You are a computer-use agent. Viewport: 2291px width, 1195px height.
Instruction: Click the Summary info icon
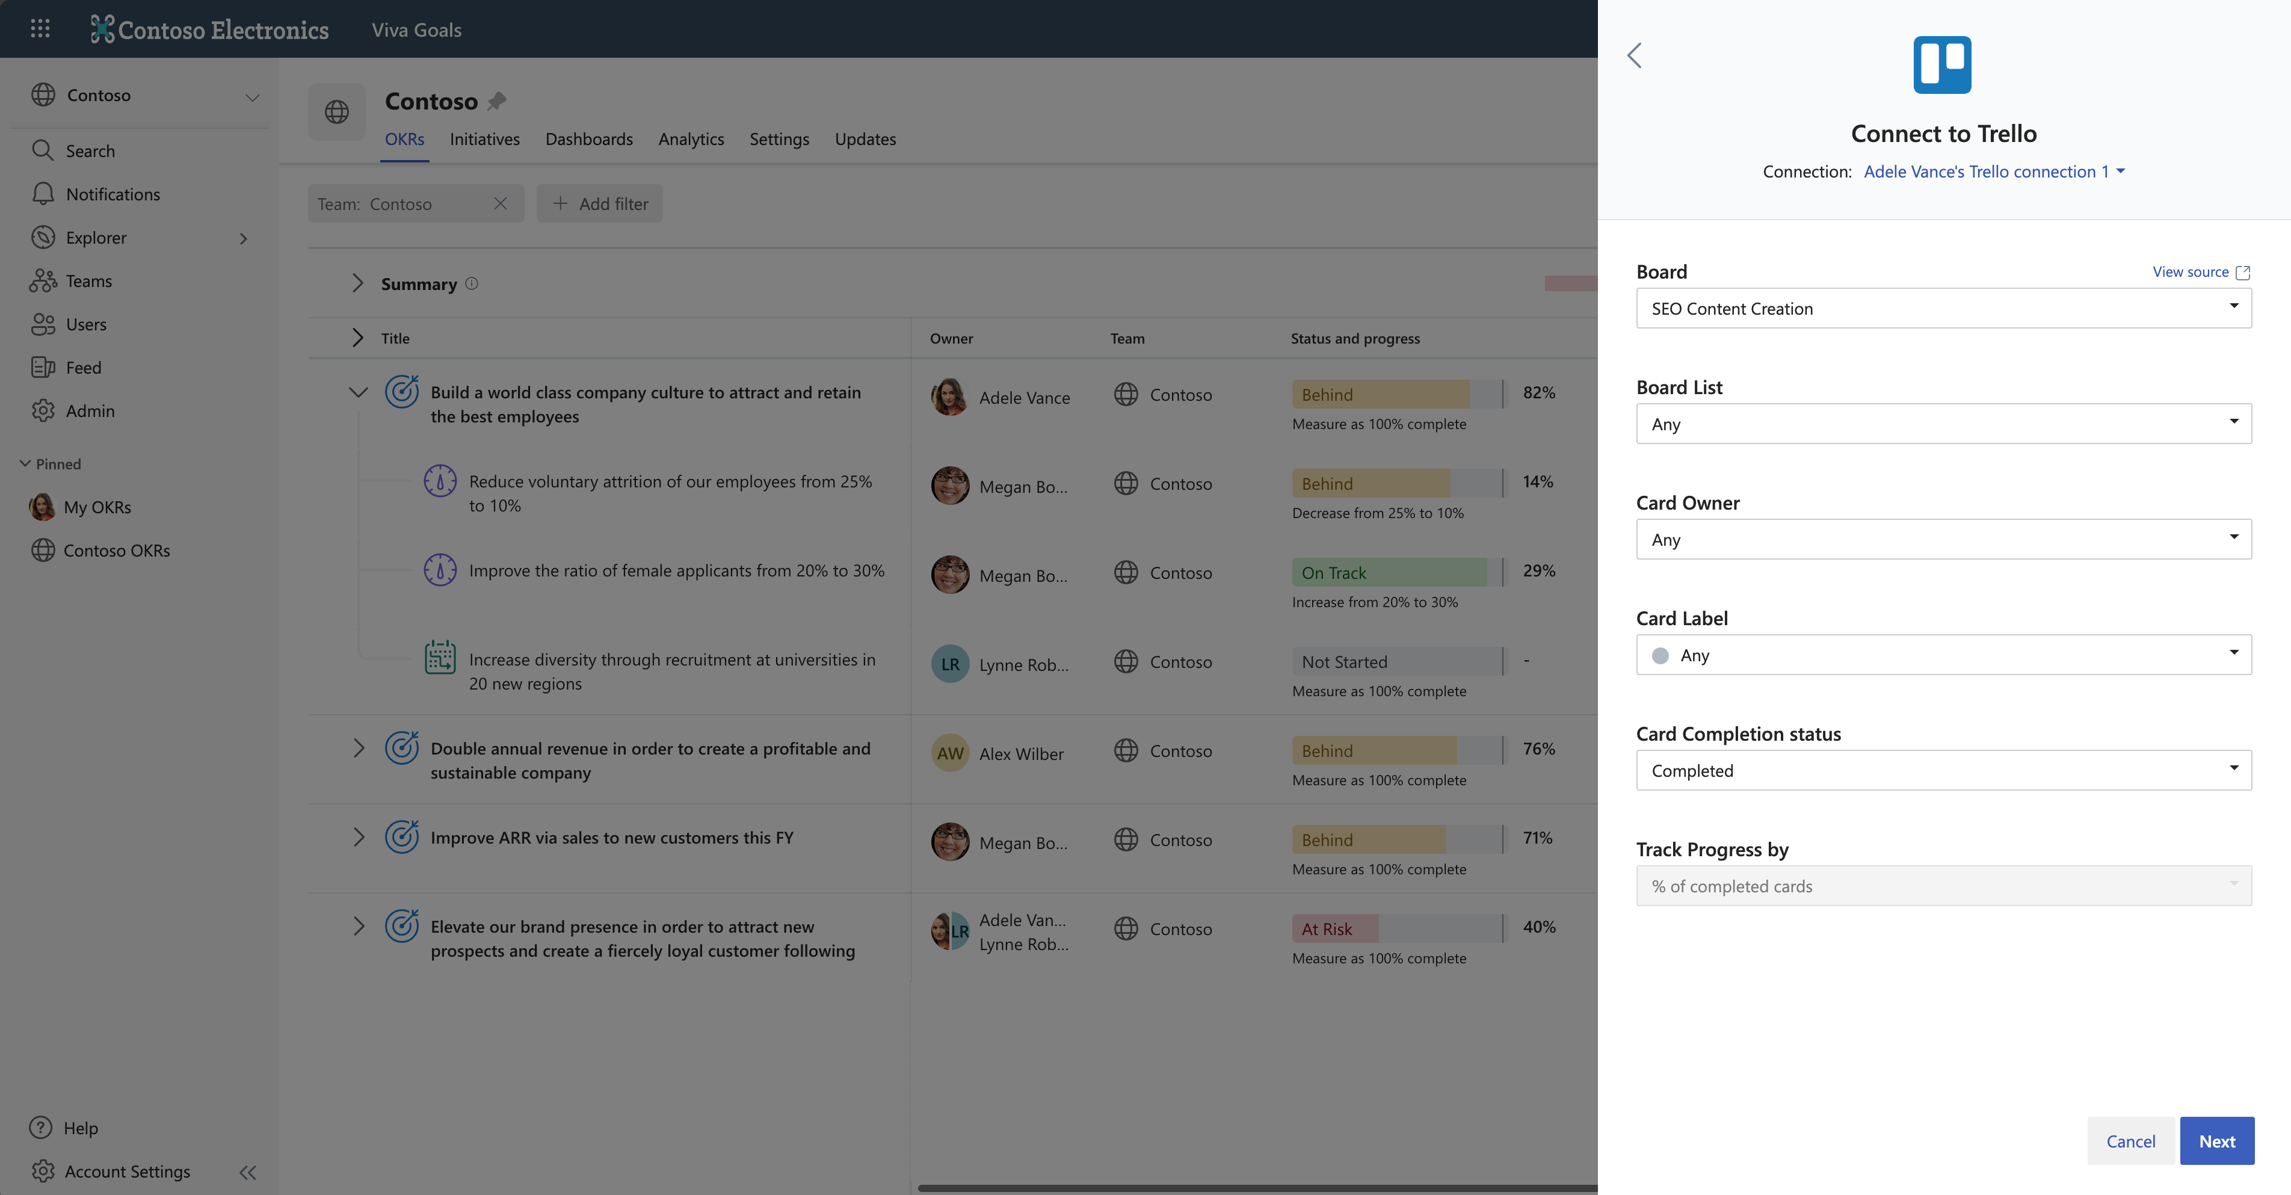coord(472,284)
